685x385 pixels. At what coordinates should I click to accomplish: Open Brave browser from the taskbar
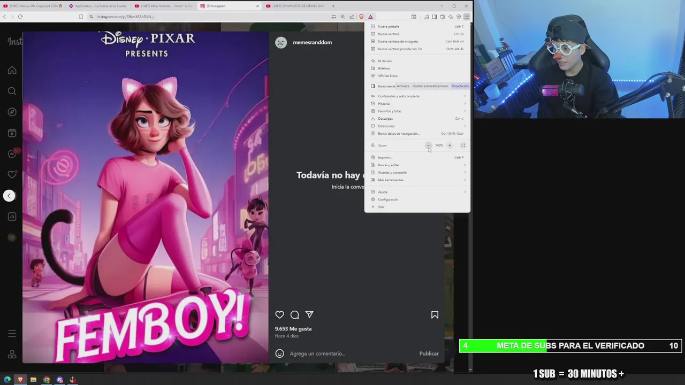[20, 380]
